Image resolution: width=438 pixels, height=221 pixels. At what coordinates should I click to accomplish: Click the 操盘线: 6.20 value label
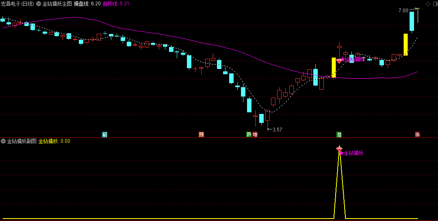(87, 4)
